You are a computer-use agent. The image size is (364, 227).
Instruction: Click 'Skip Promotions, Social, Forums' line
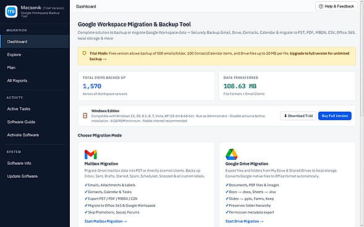(x=112, y=212)
